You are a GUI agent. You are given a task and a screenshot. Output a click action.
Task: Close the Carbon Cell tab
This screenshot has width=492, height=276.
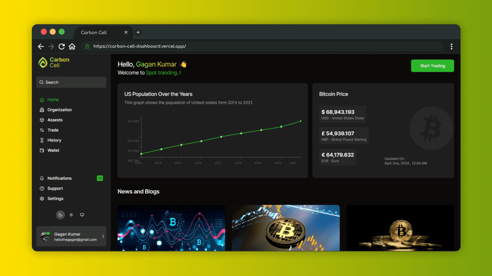pyautogui.click(x=126, y=33)
